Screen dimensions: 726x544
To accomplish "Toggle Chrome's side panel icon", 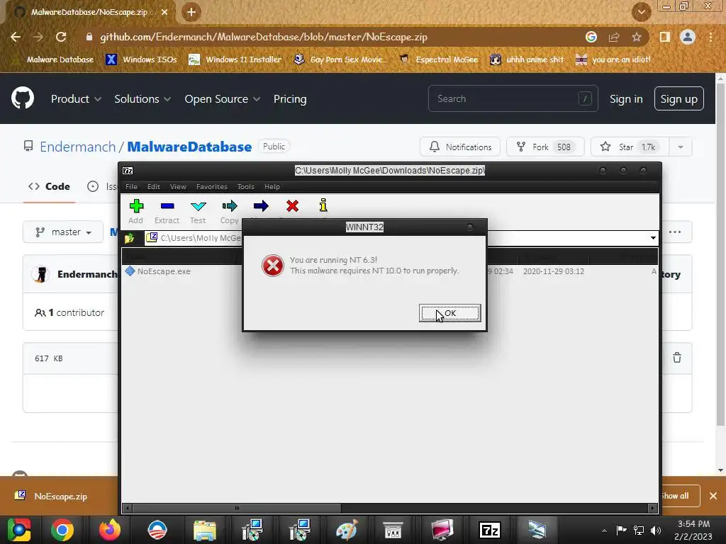I will [664, 37].
